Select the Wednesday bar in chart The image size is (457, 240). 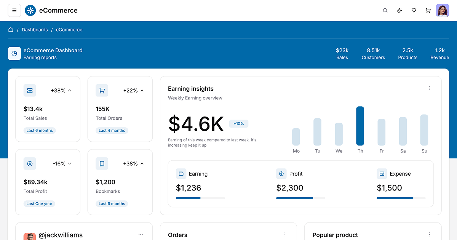point(339,134)
